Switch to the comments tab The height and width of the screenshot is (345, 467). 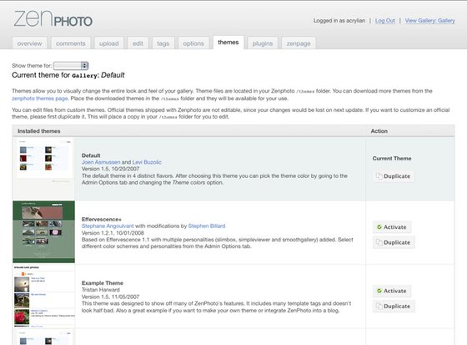click(71, 43)
